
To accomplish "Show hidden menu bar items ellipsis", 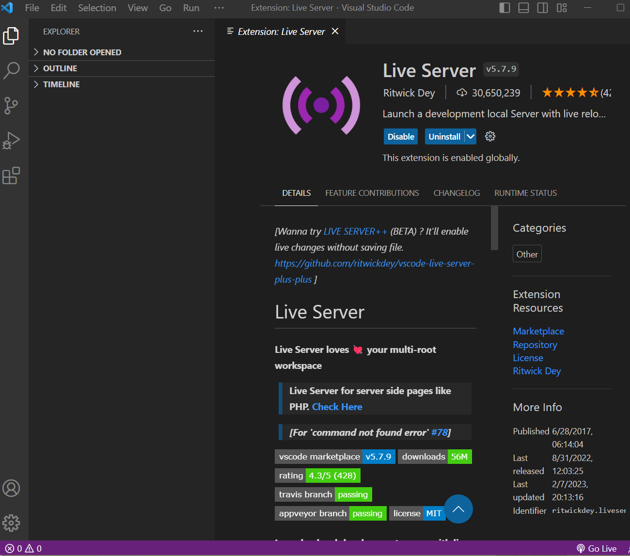I will pyautogui.click(x=219, y=8).
